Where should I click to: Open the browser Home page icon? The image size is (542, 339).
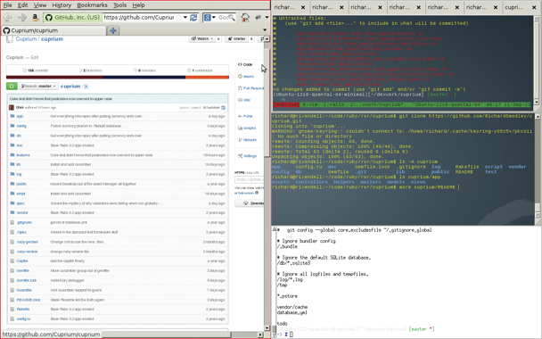245,17
